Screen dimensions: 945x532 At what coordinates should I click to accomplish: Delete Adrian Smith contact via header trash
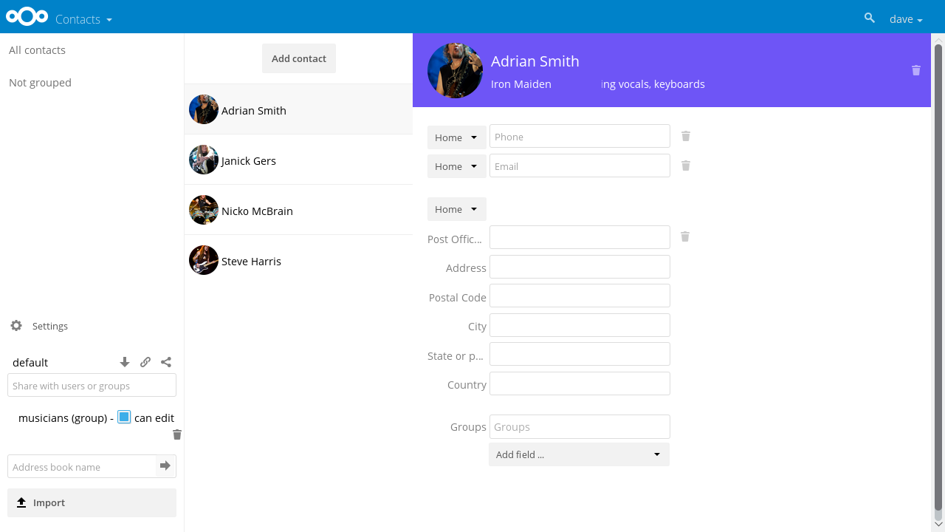915,70
